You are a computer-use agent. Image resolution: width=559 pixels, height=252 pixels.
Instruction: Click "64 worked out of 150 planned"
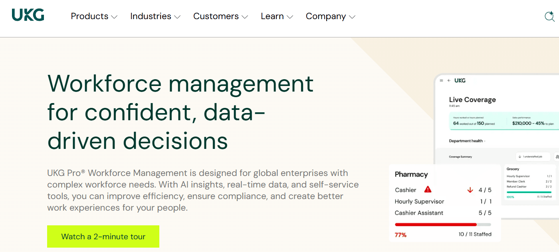click(474, 123)
